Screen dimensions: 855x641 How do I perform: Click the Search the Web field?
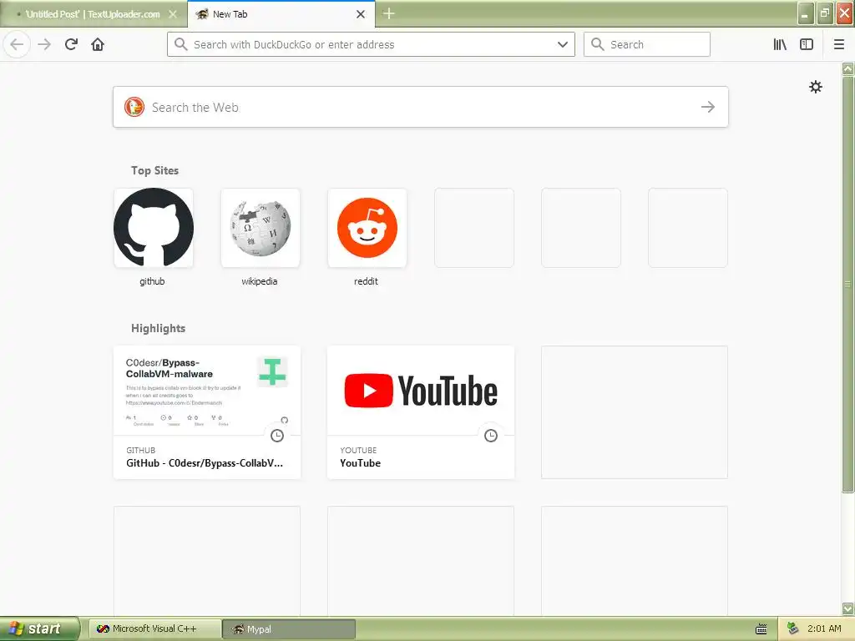(421, 107)
